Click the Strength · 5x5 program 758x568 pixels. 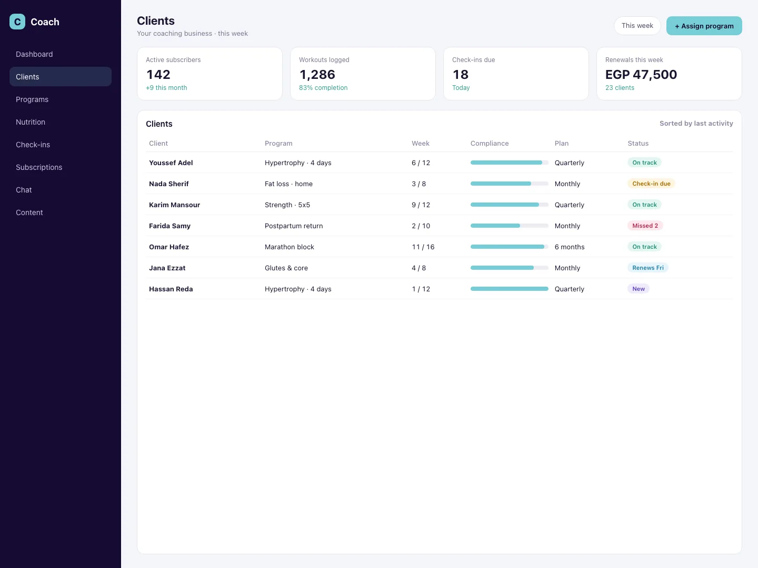click(x=287, y=205)
